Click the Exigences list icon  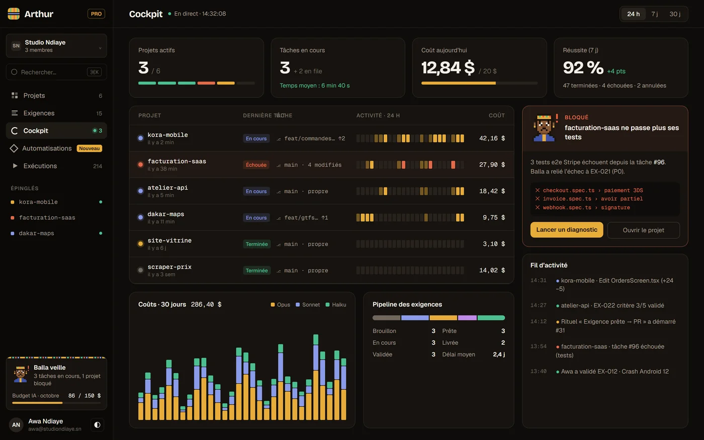click(15, 113)
